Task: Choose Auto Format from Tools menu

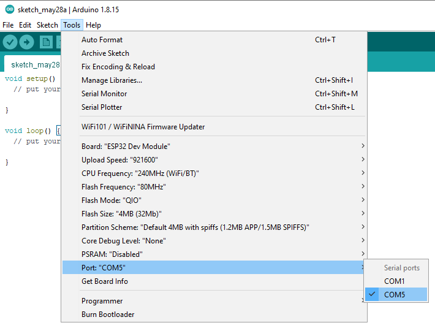Action: coord(214,40)
